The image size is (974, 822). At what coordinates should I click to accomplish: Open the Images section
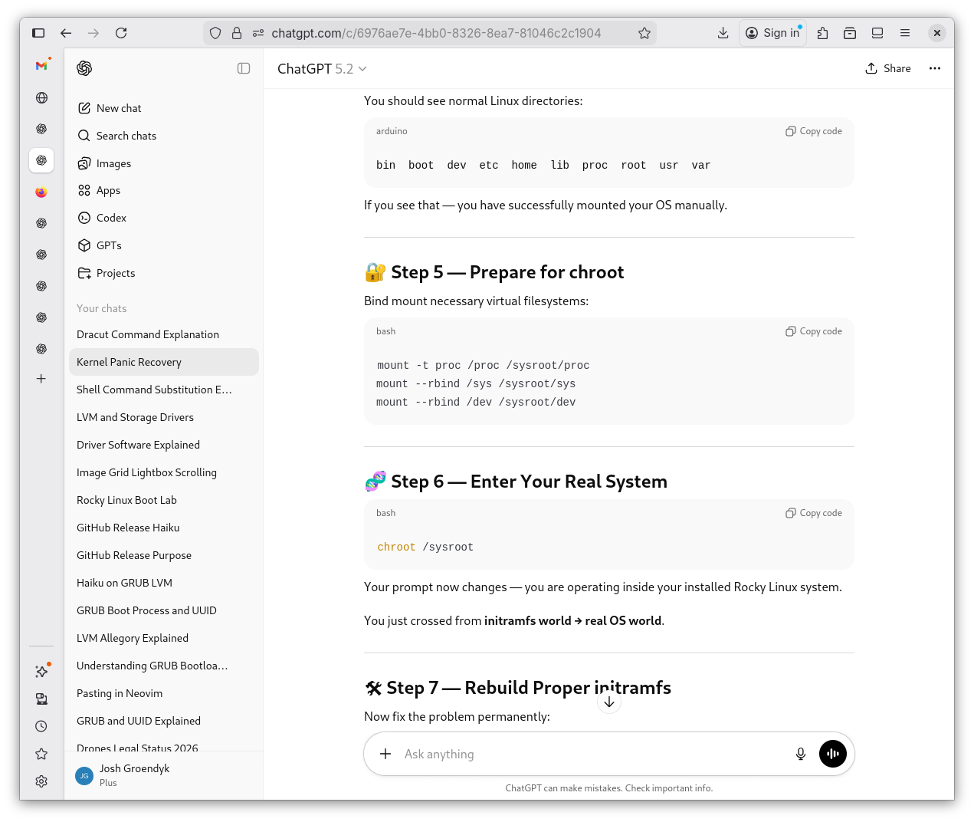(113, 163)
